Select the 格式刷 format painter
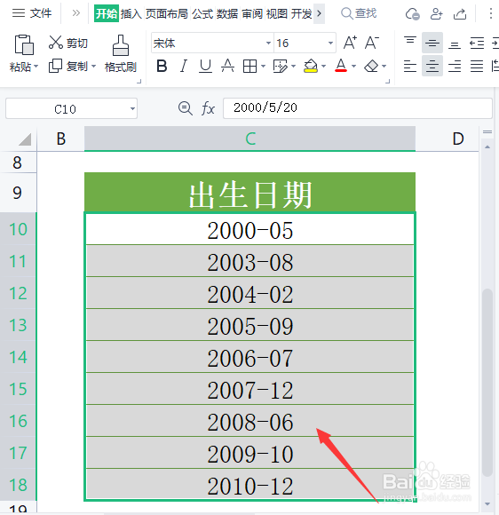Viewport: 499px width, 515px height. [x=121, y=53]
